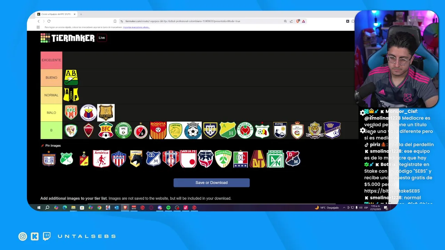This screenshot has width=445, height=250.
Task: Switch to the Create a Equipos del FPC tab
Action: 56,14
